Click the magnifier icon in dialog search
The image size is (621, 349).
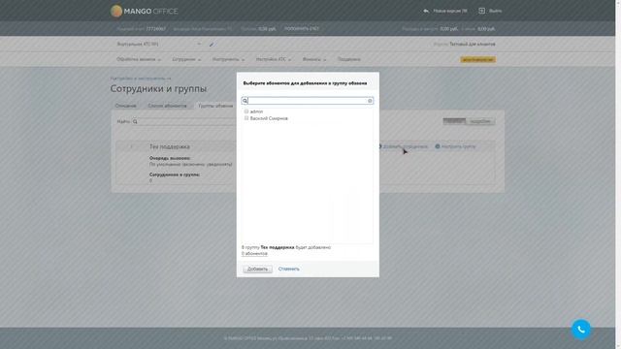point(245,101)
